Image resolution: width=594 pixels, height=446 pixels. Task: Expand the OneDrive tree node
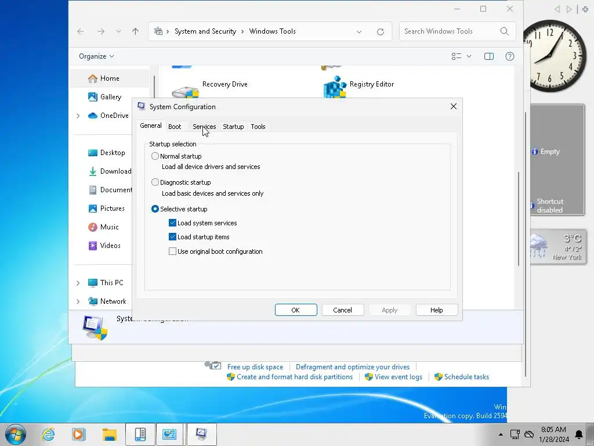[78, 116]
